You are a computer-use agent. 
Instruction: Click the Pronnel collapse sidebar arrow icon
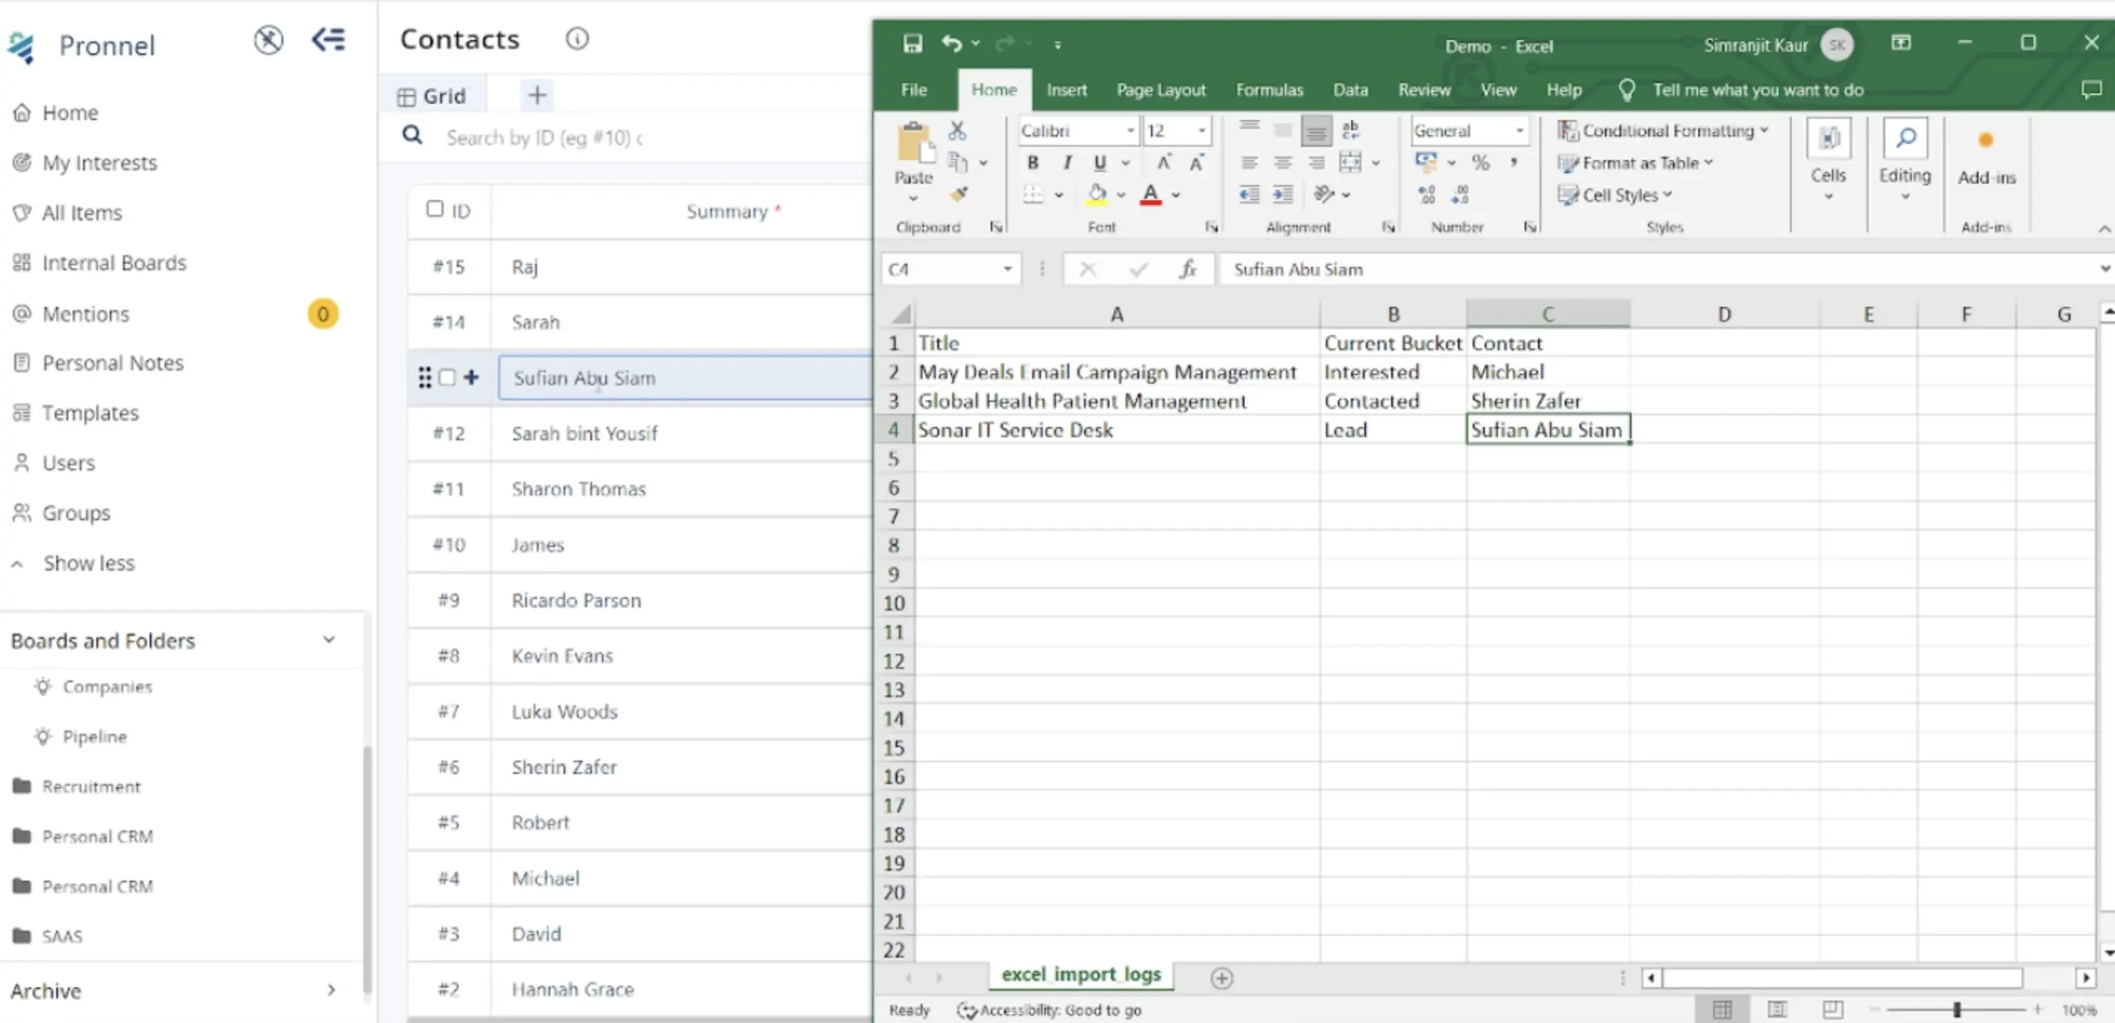tap(329, 39)
